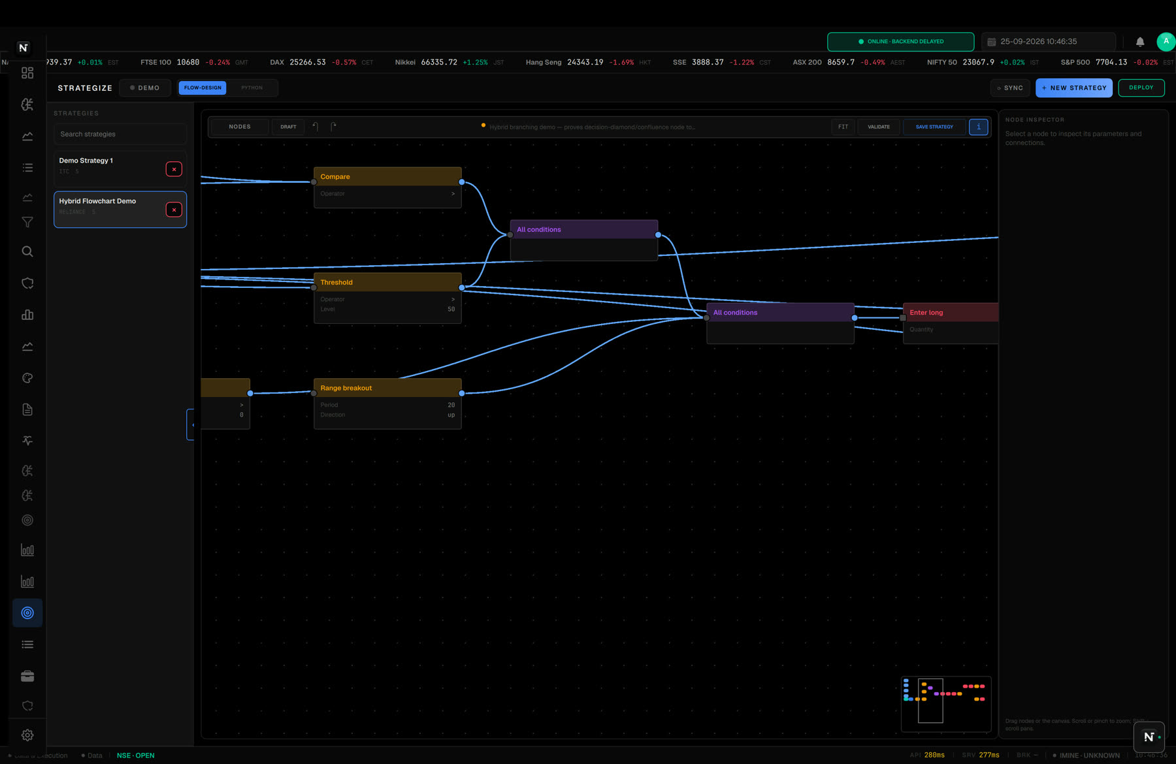This screenshot has width=1176, height=764.
Task: Undo last canvas change with undo arrow
Action: click(315, 127)
